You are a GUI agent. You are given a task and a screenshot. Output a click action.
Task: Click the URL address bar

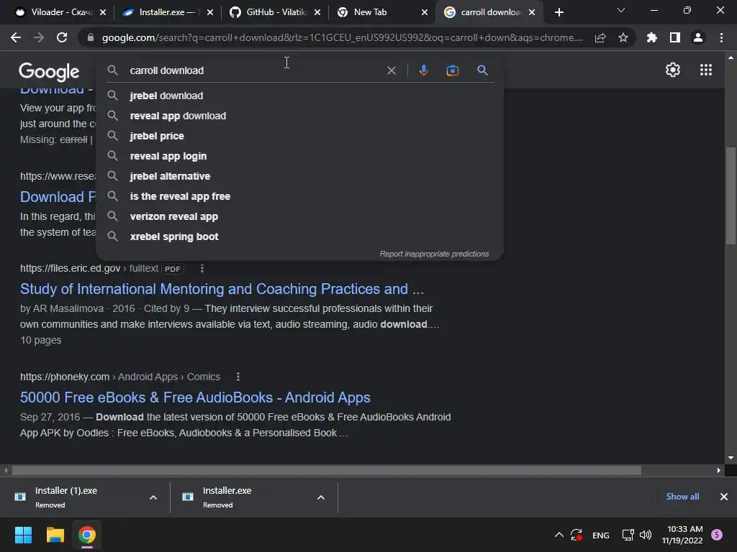(342, 37)
